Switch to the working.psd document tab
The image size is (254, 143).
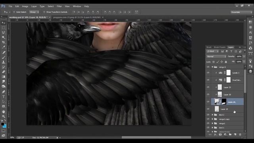(x=28, y=17)
